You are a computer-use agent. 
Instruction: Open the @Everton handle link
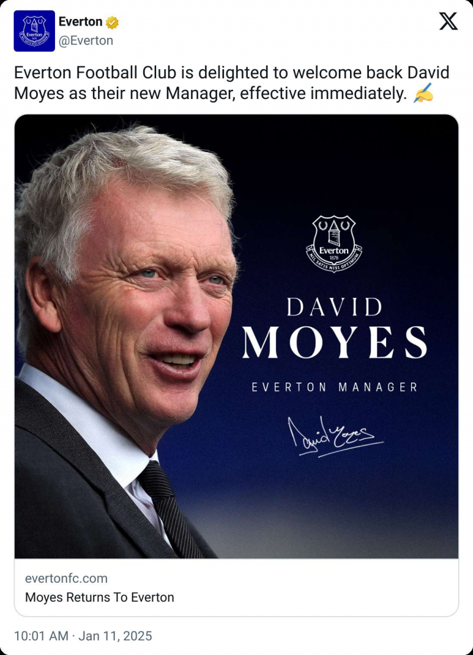tap(86, 40)
